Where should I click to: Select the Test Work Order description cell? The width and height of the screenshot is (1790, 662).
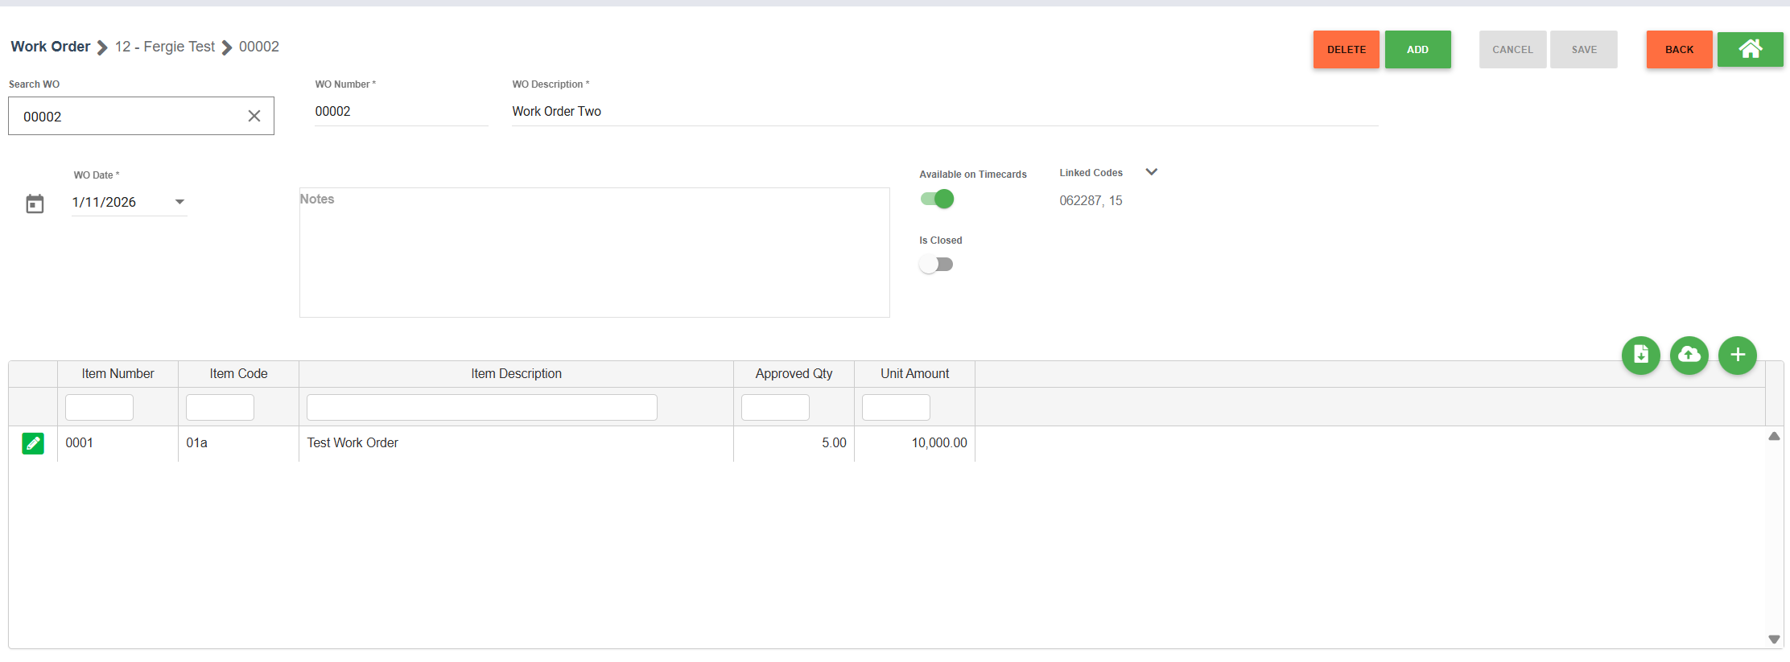coord(516,443)
